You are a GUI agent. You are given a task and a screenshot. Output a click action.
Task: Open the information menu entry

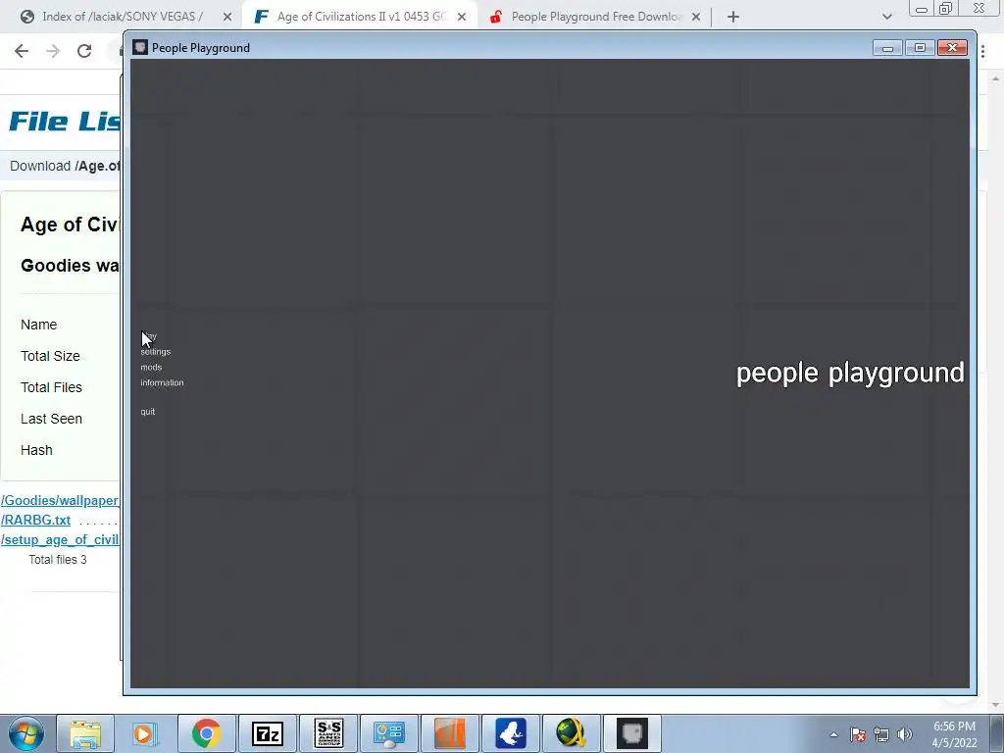click(162, 382)
